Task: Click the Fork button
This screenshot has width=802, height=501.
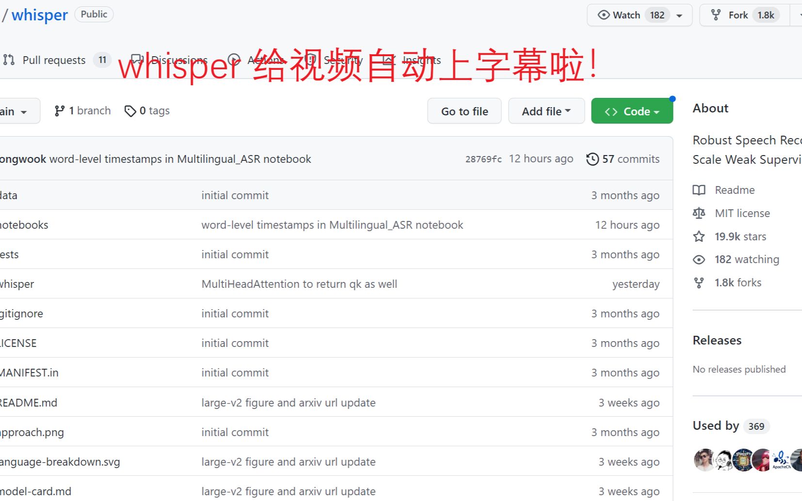Action: 745,15
